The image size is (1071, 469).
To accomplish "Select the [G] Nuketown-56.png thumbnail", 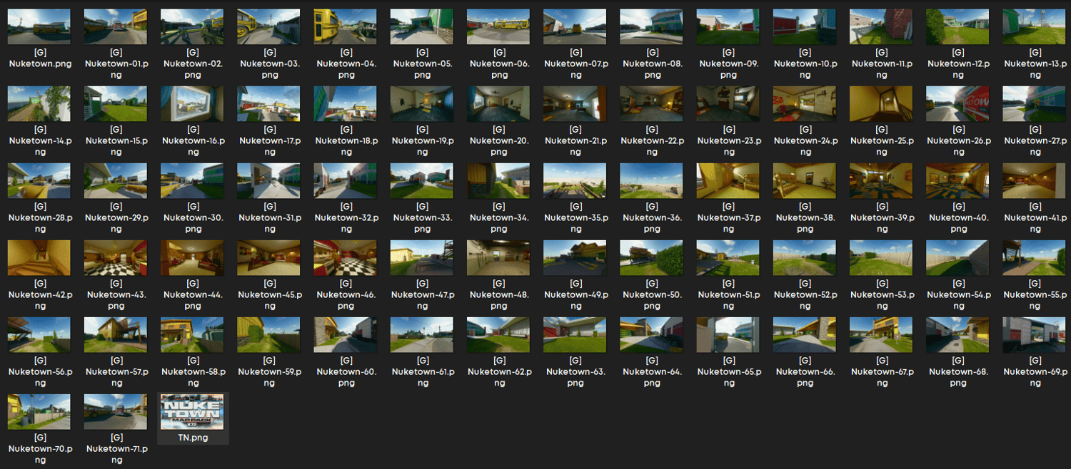I will (x=39, y=335).
